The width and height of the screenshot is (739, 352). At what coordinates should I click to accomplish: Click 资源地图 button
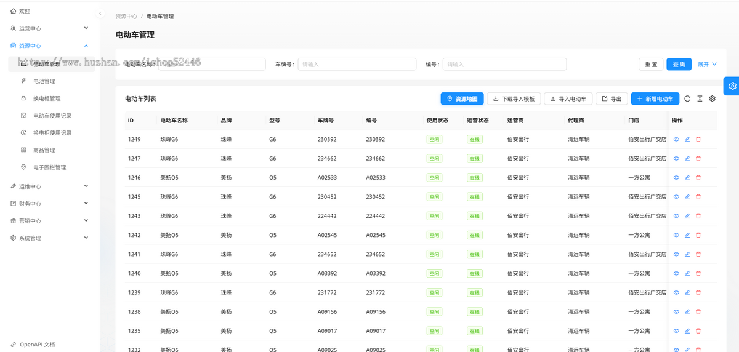[x=462, y=98]
